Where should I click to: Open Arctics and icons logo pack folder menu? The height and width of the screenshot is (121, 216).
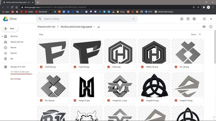(78, 27)
